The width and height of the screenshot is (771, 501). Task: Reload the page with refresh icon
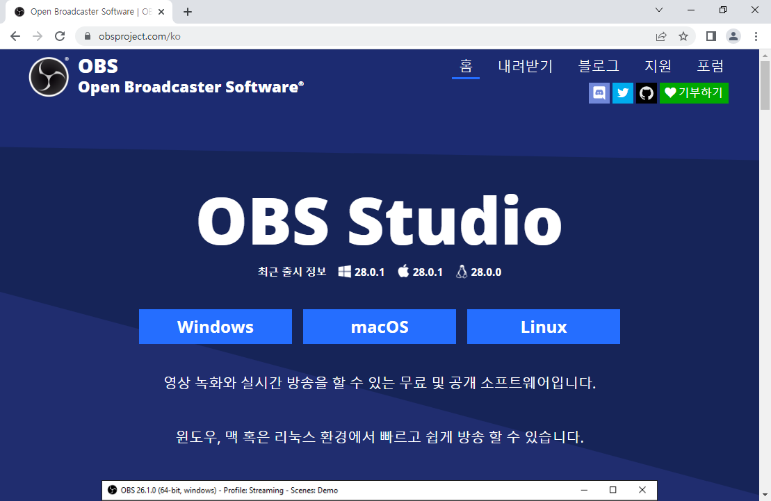(60, 36)
